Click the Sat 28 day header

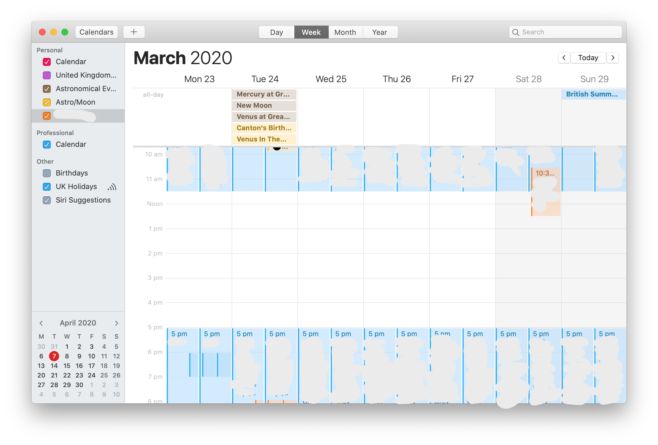click(529, 79)
